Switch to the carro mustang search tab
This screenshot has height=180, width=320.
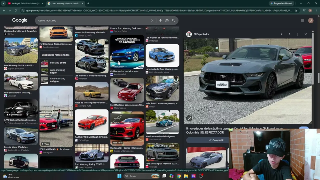65,3
